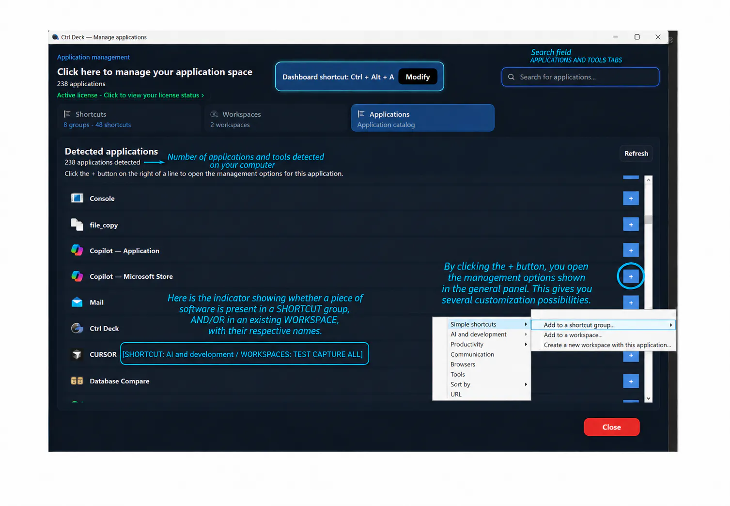Open plus options for file_copy
The image size is (730, 506).
(631, 224)
